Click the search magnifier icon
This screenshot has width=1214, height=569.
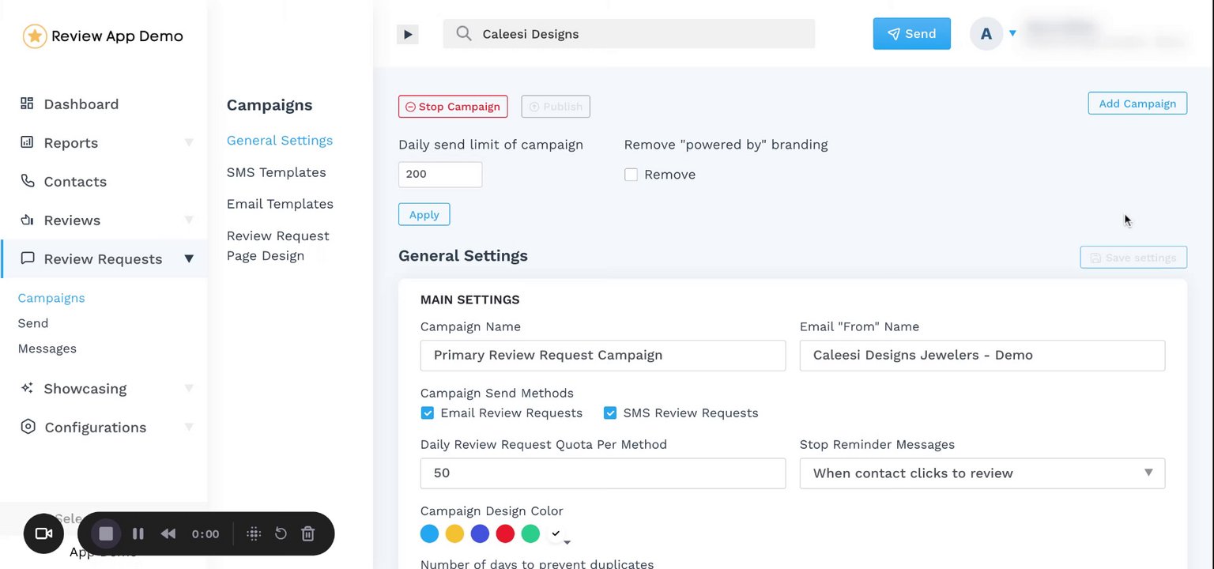tap(464, 34)
